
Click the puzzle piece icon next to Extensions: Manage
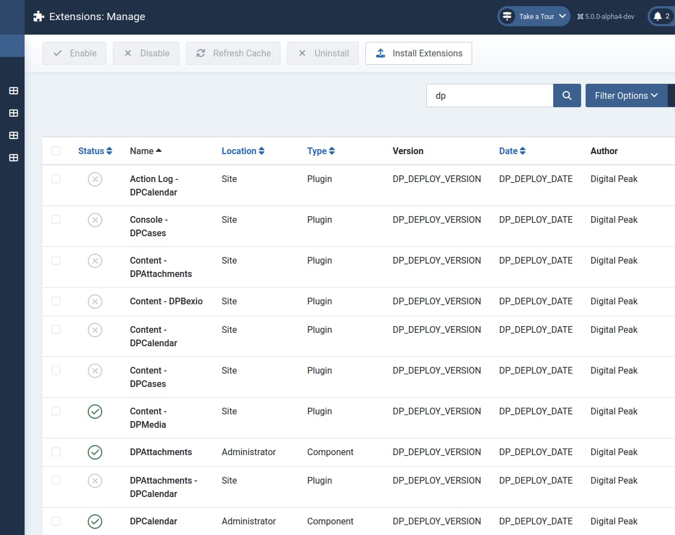38,16
